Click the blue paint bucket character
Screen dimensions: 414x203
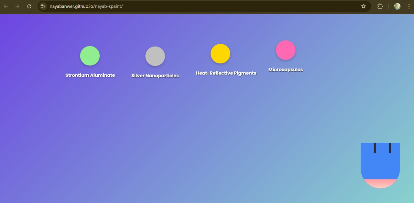[380, 165]
